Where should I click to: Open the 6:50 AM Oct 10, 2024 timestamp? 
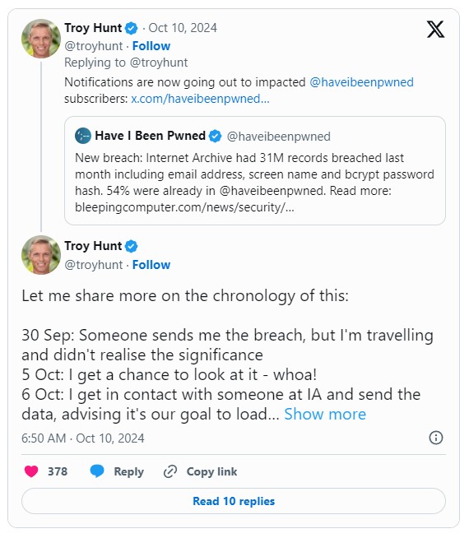82,438
